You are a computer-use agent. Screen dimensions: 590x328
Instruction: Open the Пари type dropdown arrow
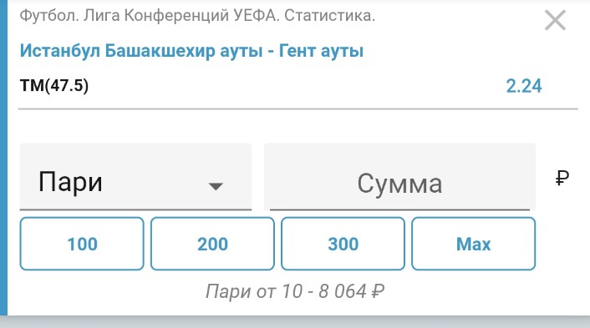pos(216,186)
